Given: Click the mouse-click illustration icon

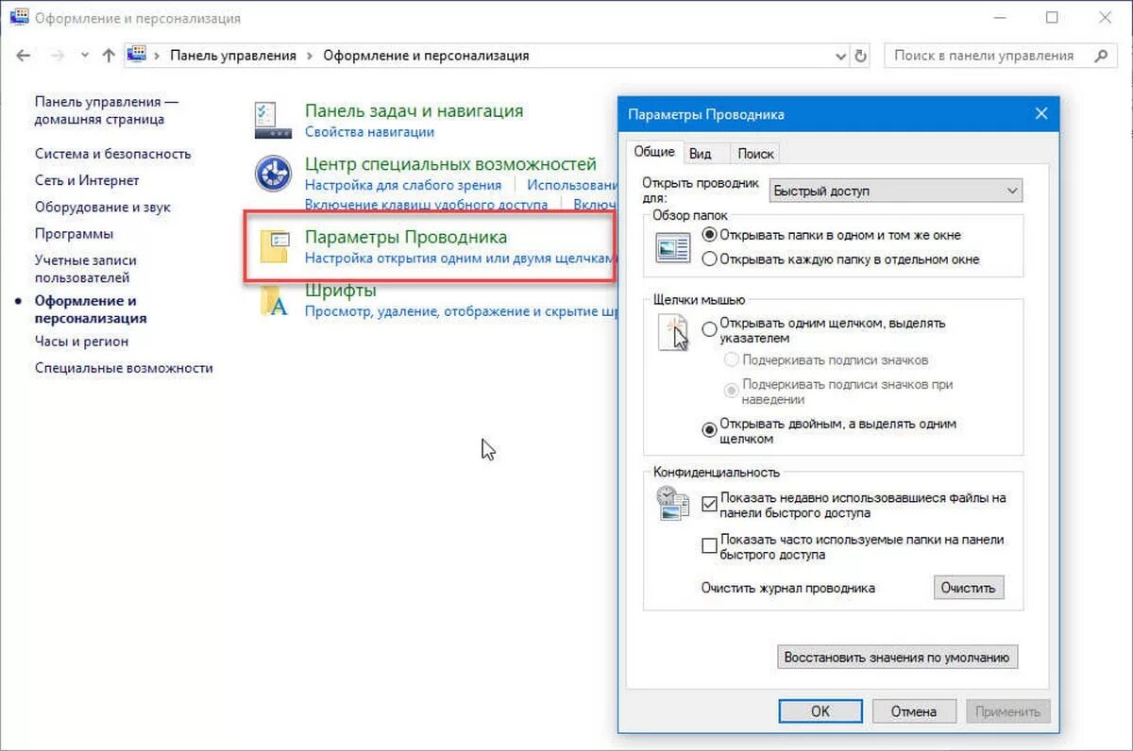Looking at the screenshot, I should point(672,332).
